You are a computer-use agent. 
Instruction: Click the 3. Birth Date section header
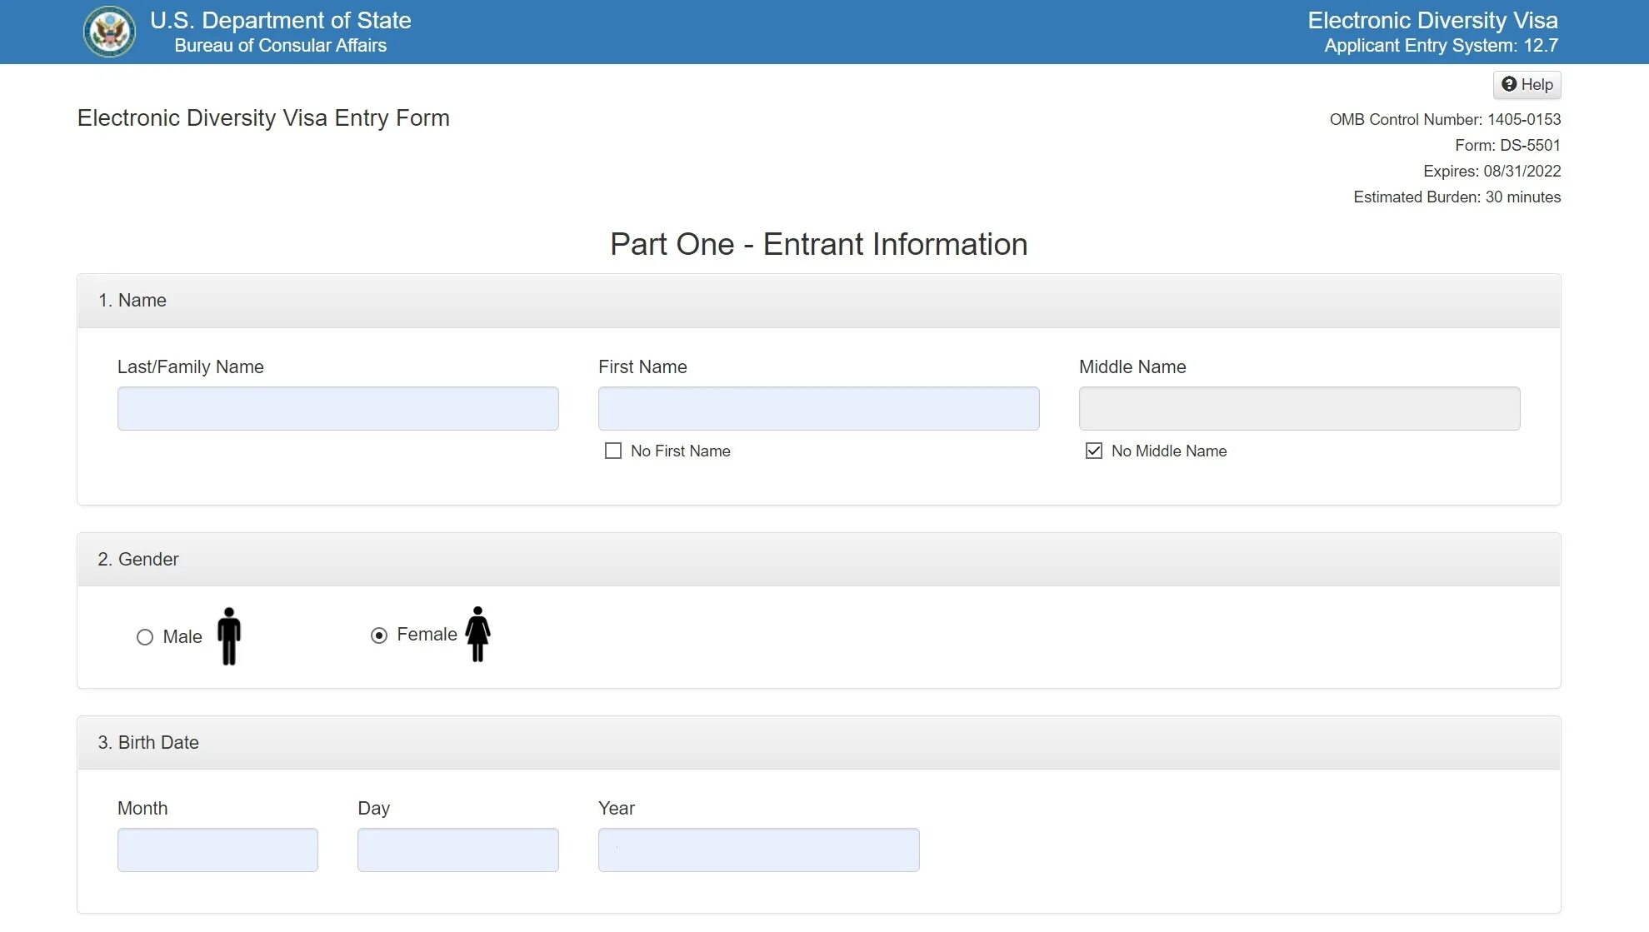(x=148, y=743)
